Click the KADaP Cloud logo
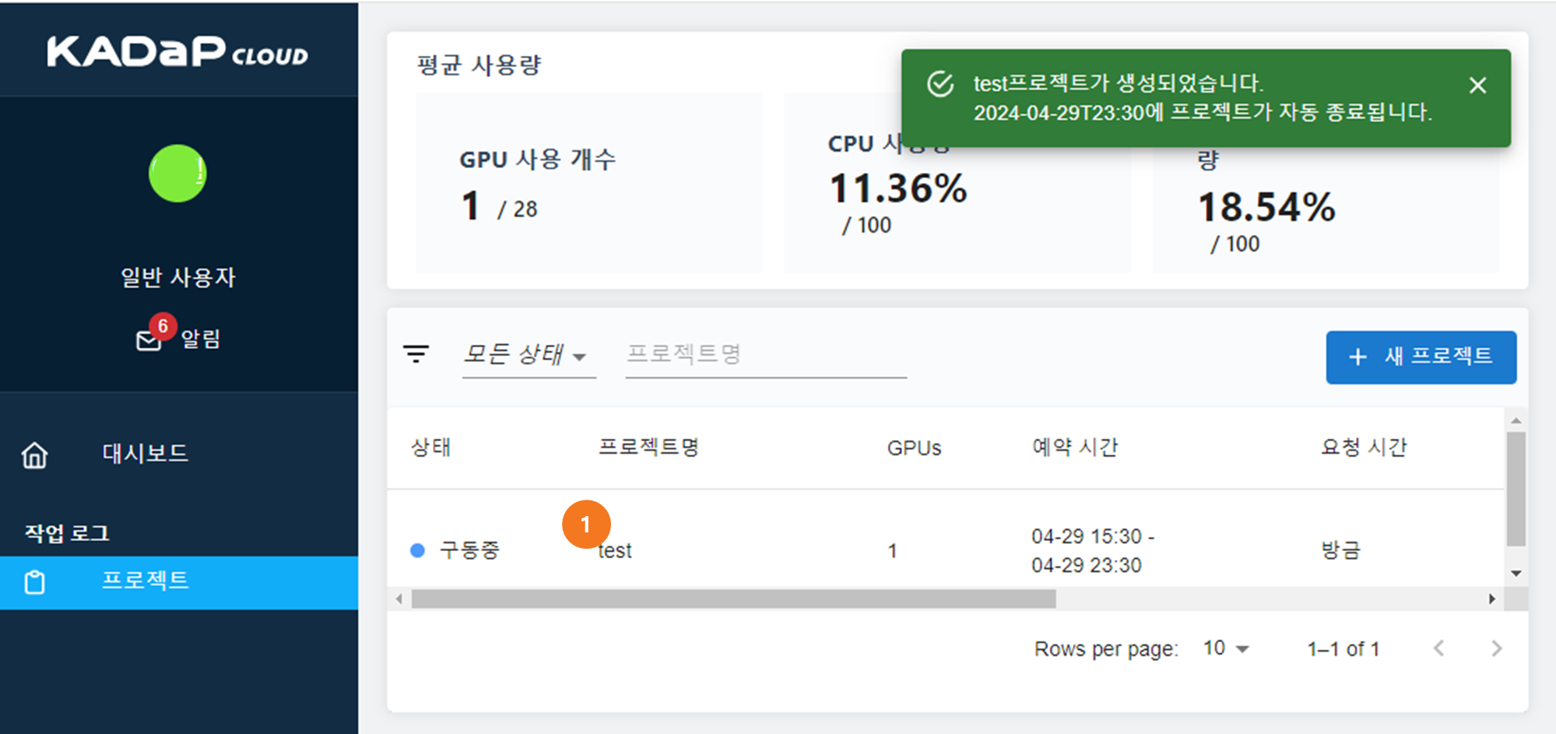Image resolution: width=1556 pixels, height=734 pixels. click(177, 52)
